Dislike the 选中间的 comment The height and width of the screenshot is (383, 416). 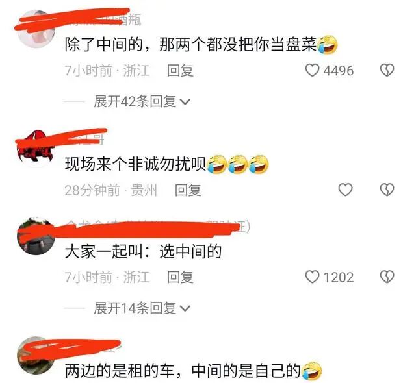click(x=387, y=277)
